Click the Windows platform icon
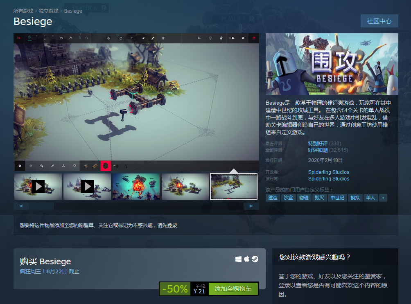 click(239, 259)
